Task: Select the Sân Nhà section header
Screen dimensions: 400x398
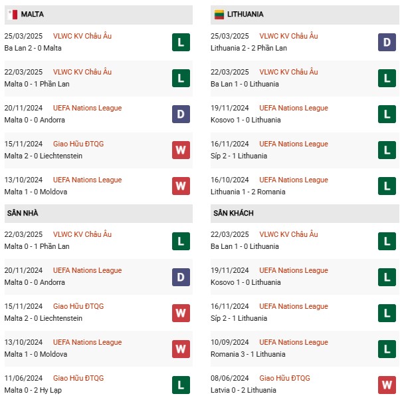Action: (98, 213)
